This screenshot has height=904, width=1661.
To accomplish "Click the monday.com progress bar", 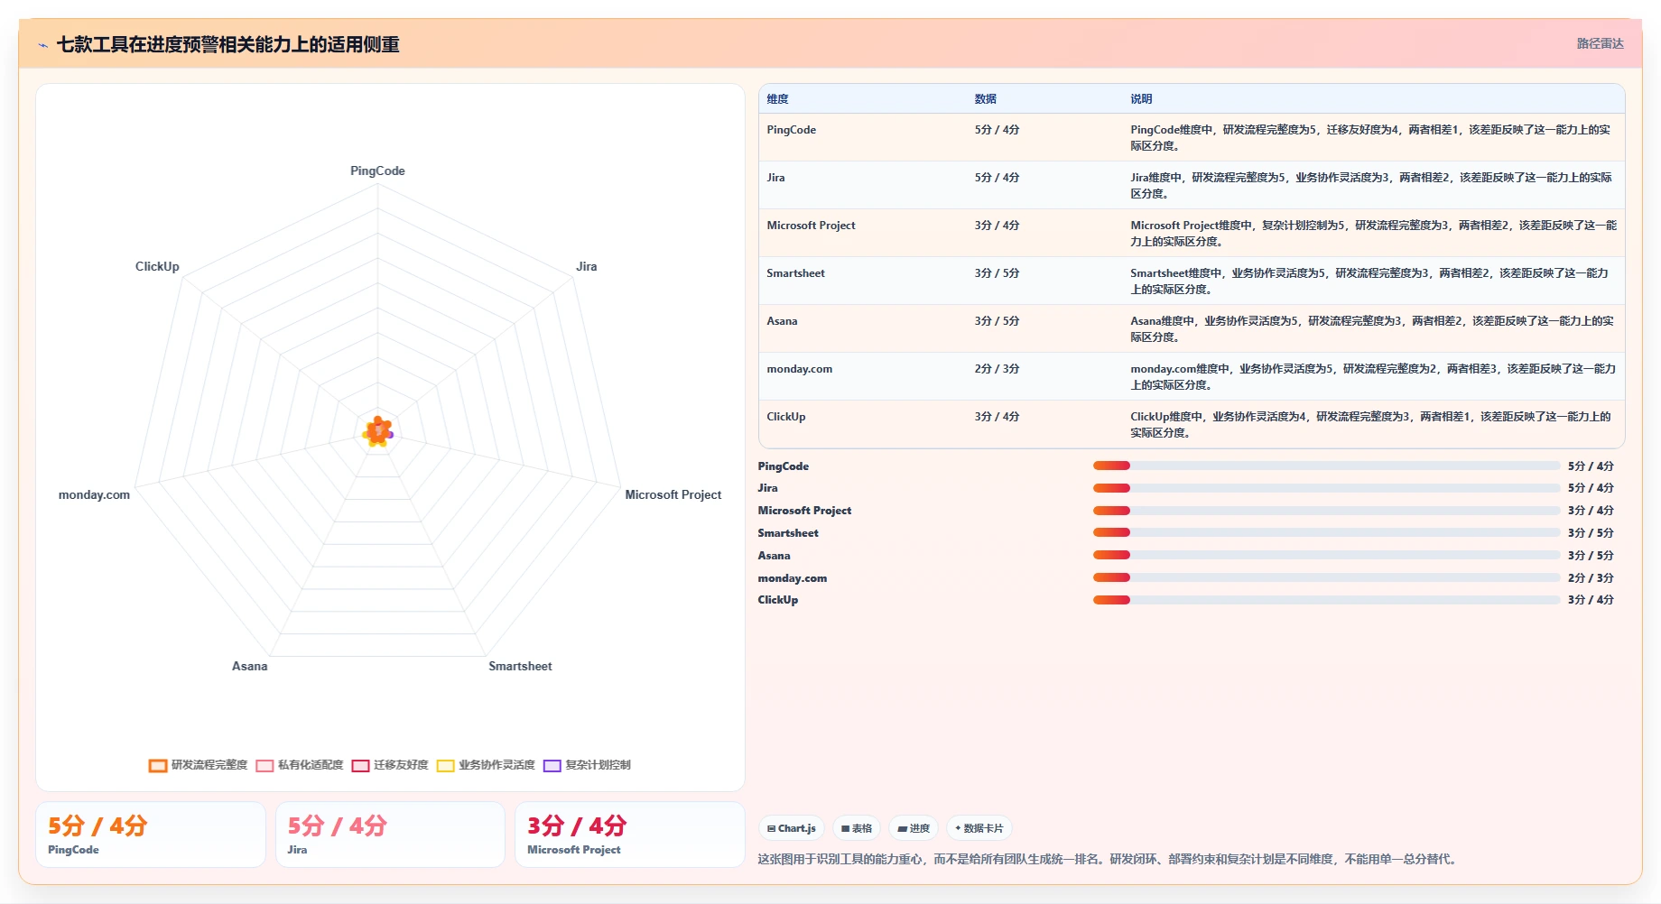I will click(1326, 577).
